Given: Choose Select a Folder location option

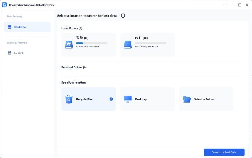Looking at the screenshot, I should [x=206, y=99].
